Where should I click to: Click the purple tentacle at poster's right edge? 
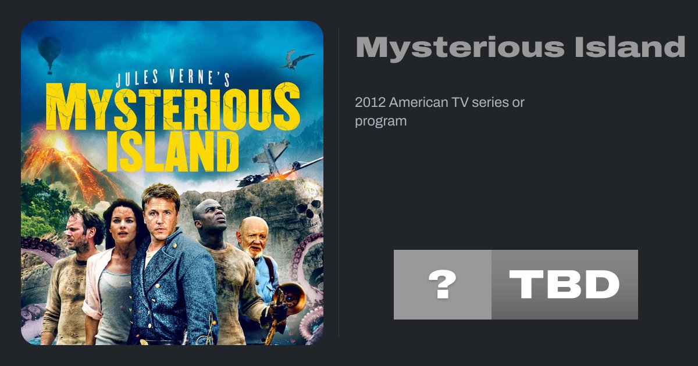pos(311,290)
